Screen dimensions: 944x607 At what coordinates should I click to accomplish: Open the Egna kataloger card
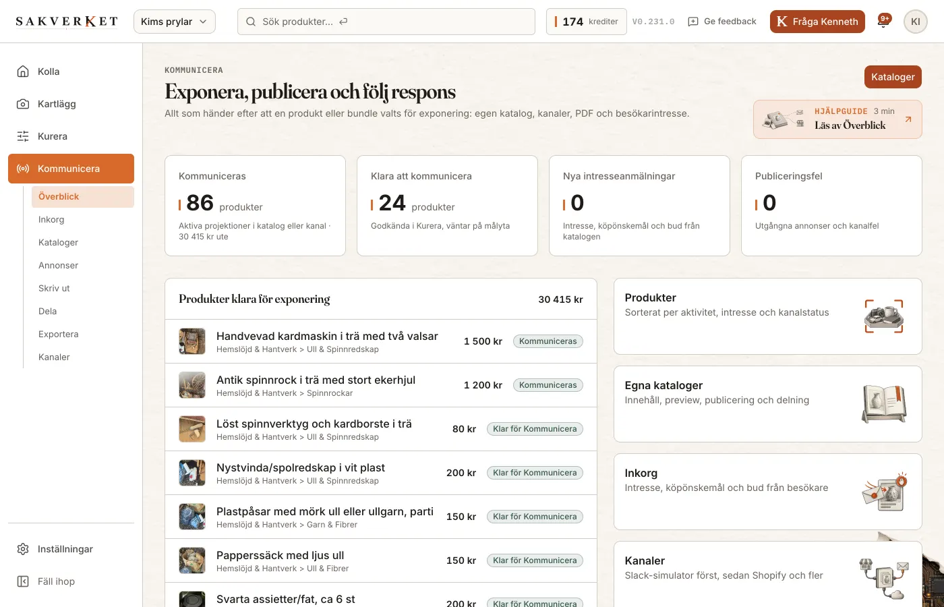768,404
